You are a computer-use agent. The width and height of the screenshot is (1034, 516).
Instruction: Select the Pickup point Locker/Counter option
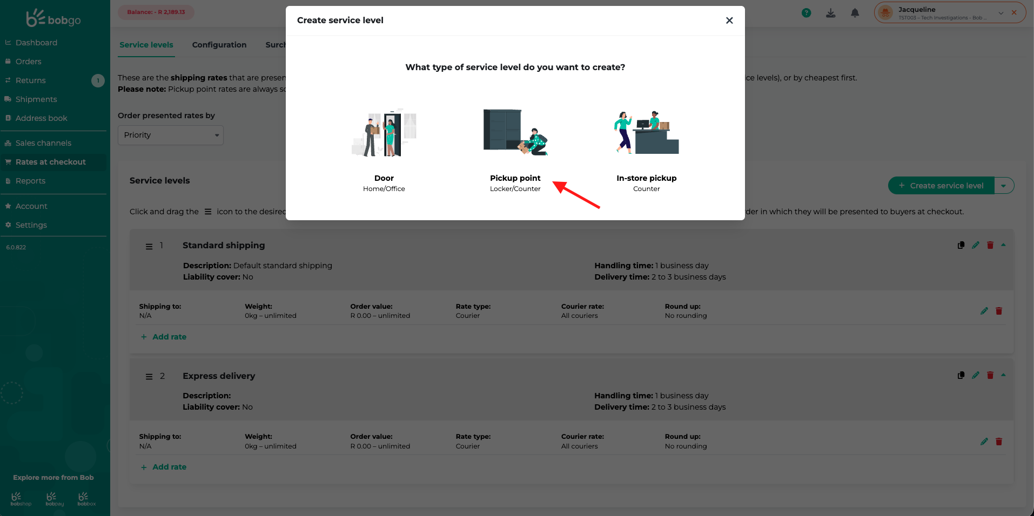[515, 151]
